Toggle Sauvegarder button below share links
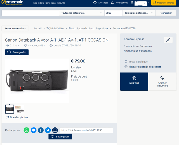The width and height of the screenshot is (179, 145). [x=60, y=137]
